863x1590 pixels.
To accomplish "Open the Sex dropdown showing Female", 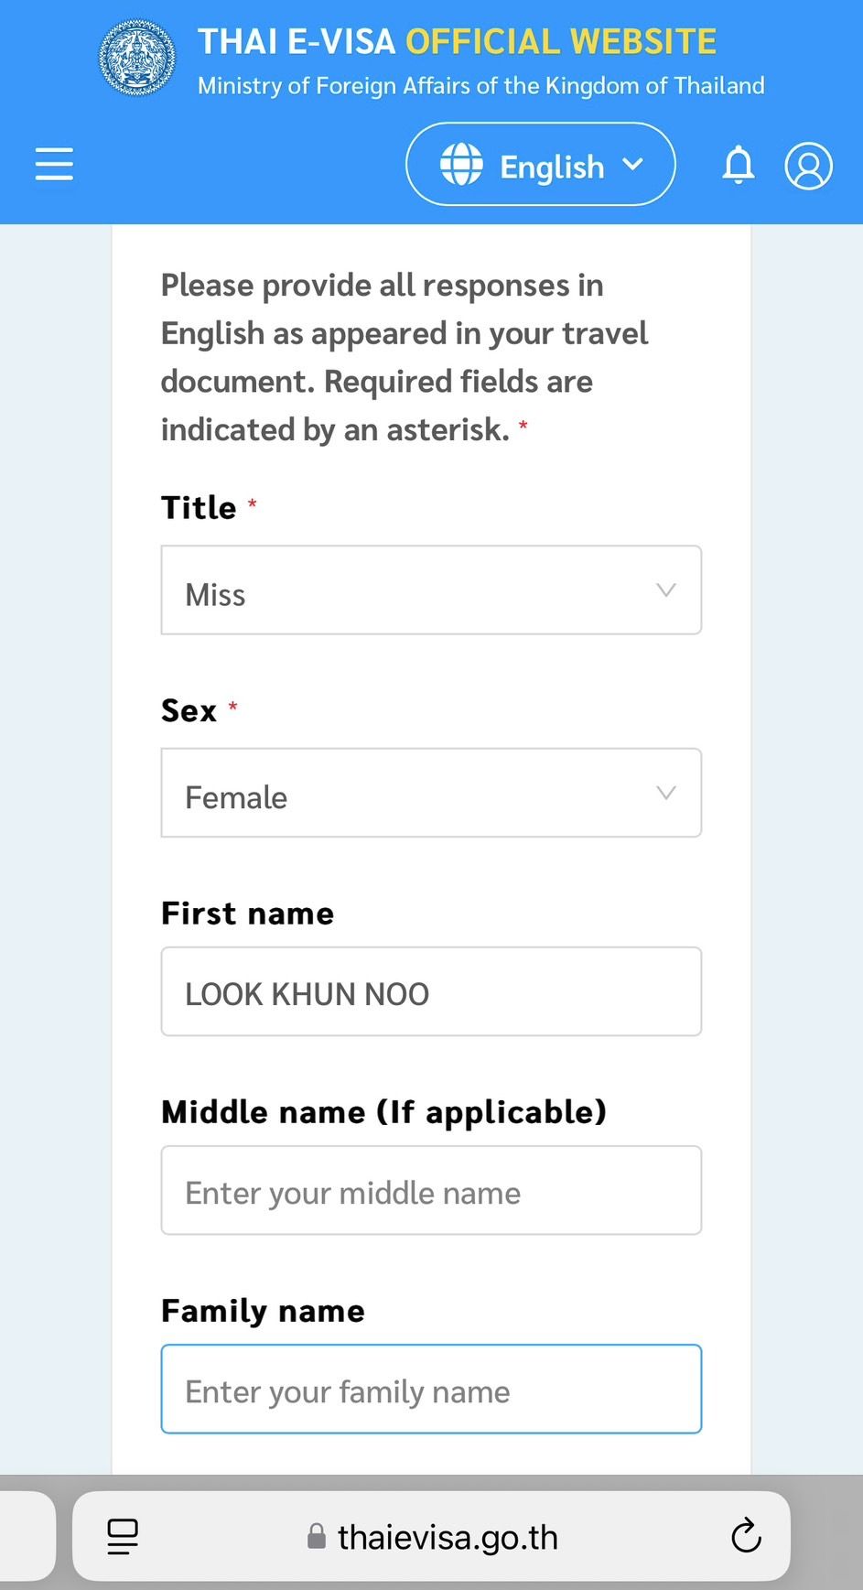I will coord(431,794).
